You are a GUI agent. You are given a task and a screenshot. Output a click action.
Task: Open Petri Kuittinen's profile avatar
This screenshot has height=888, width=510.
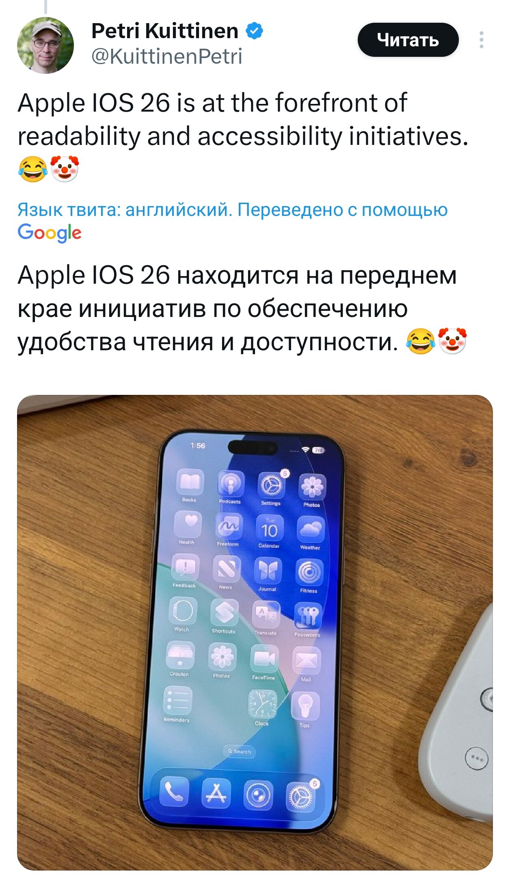(x=45, y=45)
